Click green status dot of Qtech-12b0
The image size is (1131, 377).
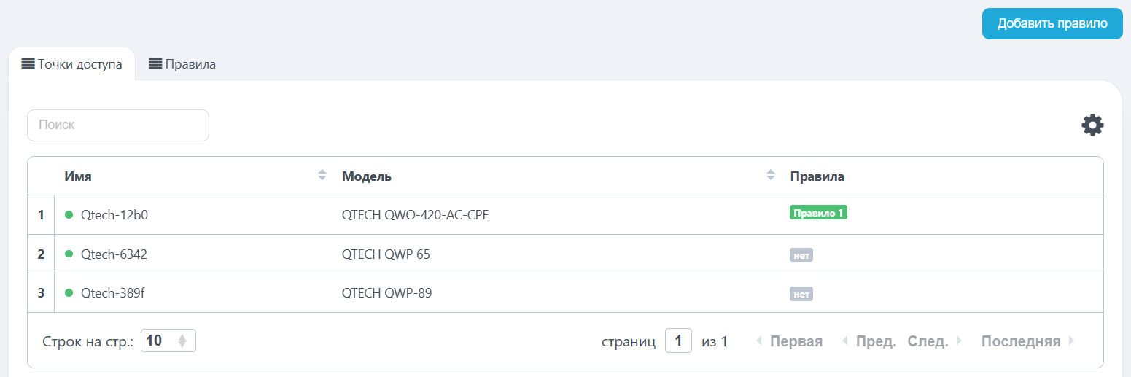pos(69,215)
